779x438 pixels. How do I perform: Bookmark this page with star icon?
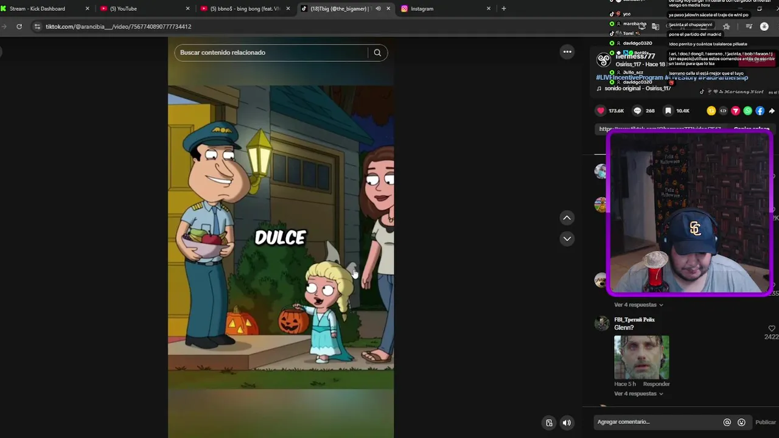(726, 27)
